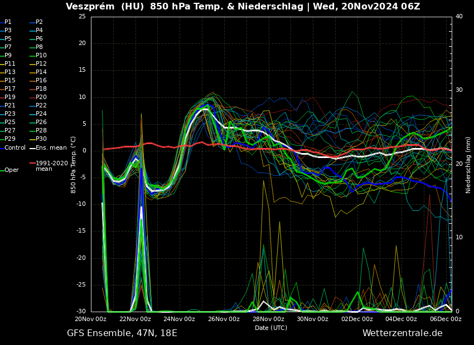Click the Veszprém chart title
Image resolution: width=474 pixels, height=345 pixels.
point(243,7)
